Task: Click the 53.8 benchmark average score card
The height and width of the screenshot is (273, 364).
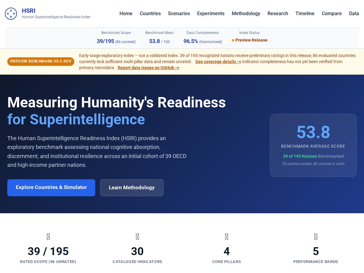Action: [313, 145]
